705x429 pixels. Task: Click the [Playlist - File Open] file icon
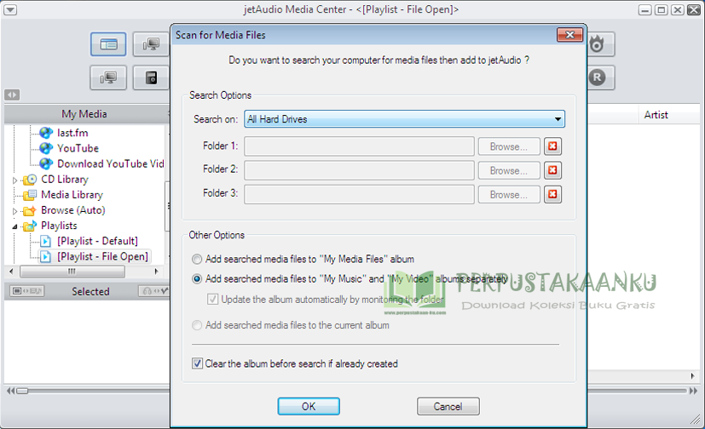coord(46,257)
